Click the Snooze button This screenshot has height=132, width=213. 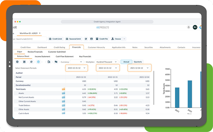click(116, 39)
